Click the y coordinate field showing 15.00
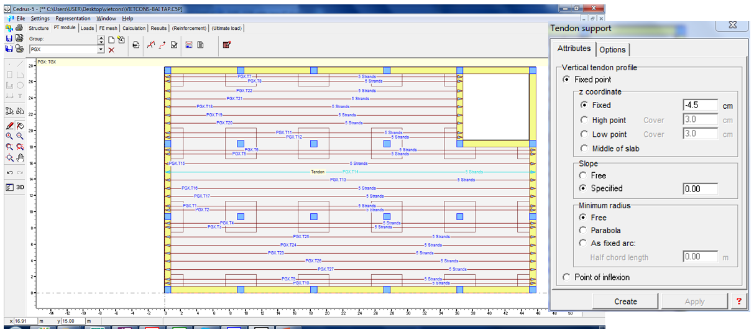The height and width of the screenshot is (332, 754). (x=73, y=321)
